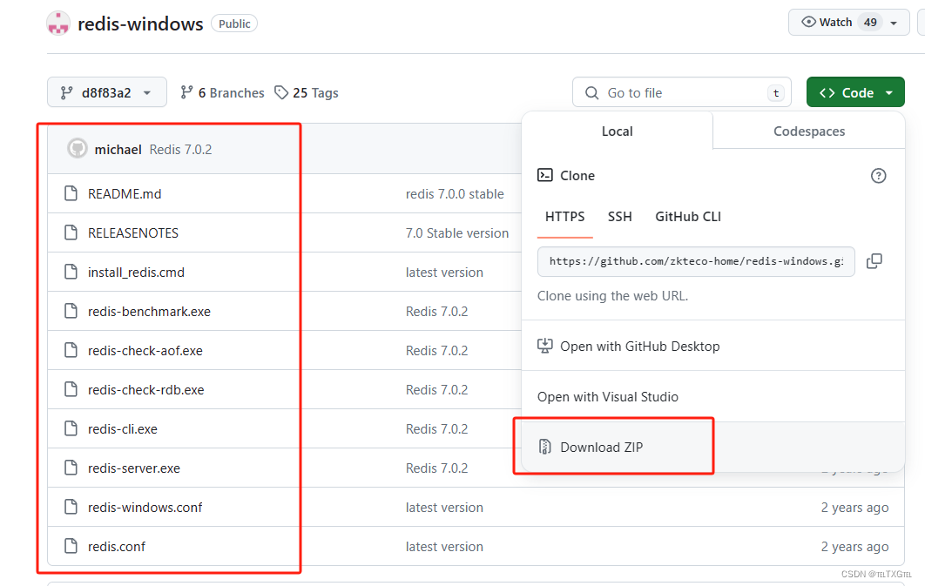Switch to the Local tab
925x586 pixels.
tap(617, 131)
